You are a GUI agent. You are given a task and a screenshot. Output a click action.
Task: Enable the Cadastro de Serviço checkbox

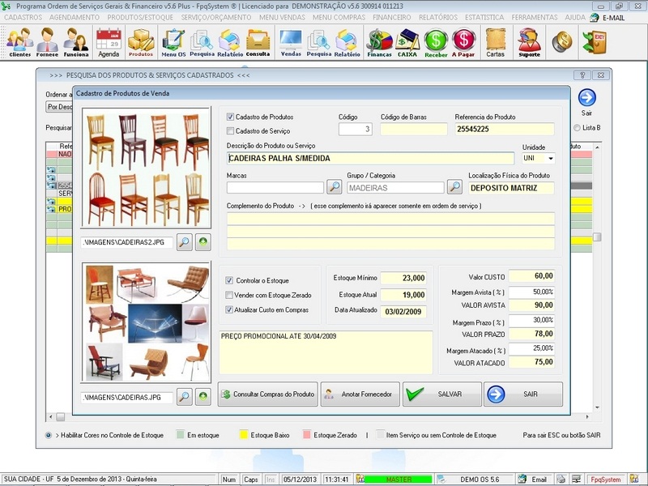[229, 129]
